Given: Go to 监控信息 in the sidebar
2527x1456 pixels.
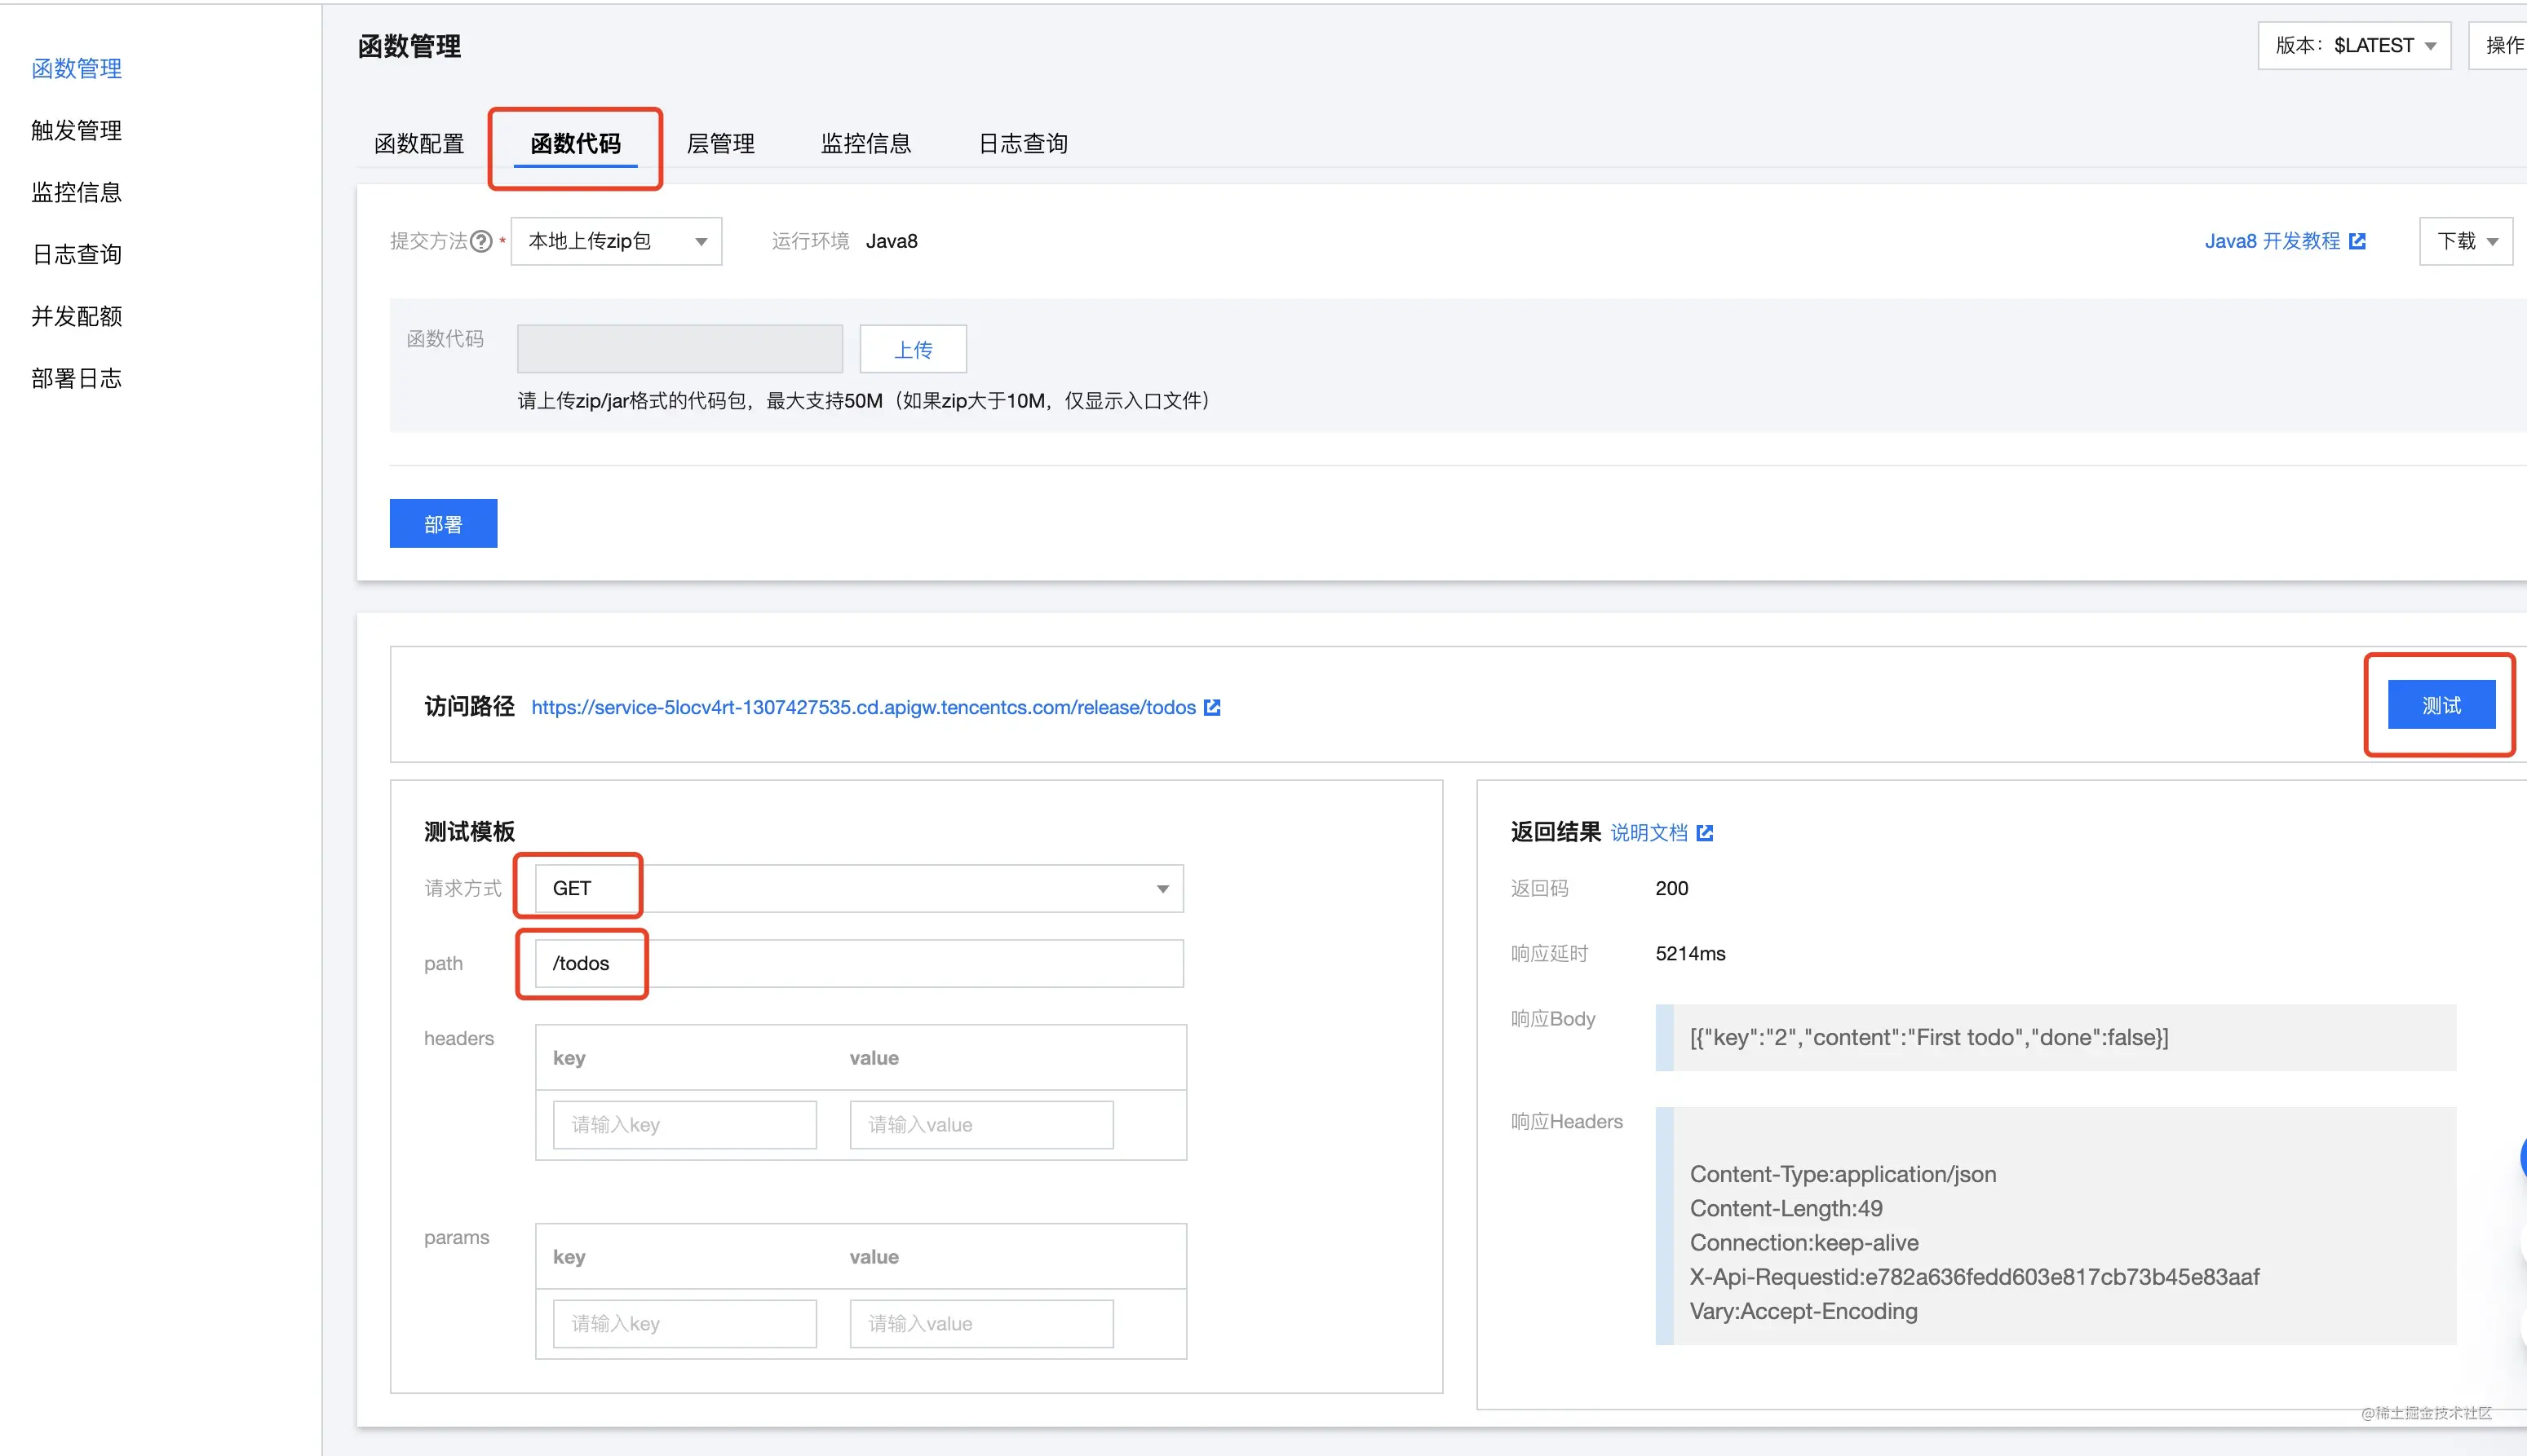Looking at the screenshot, I should point(77,192).
